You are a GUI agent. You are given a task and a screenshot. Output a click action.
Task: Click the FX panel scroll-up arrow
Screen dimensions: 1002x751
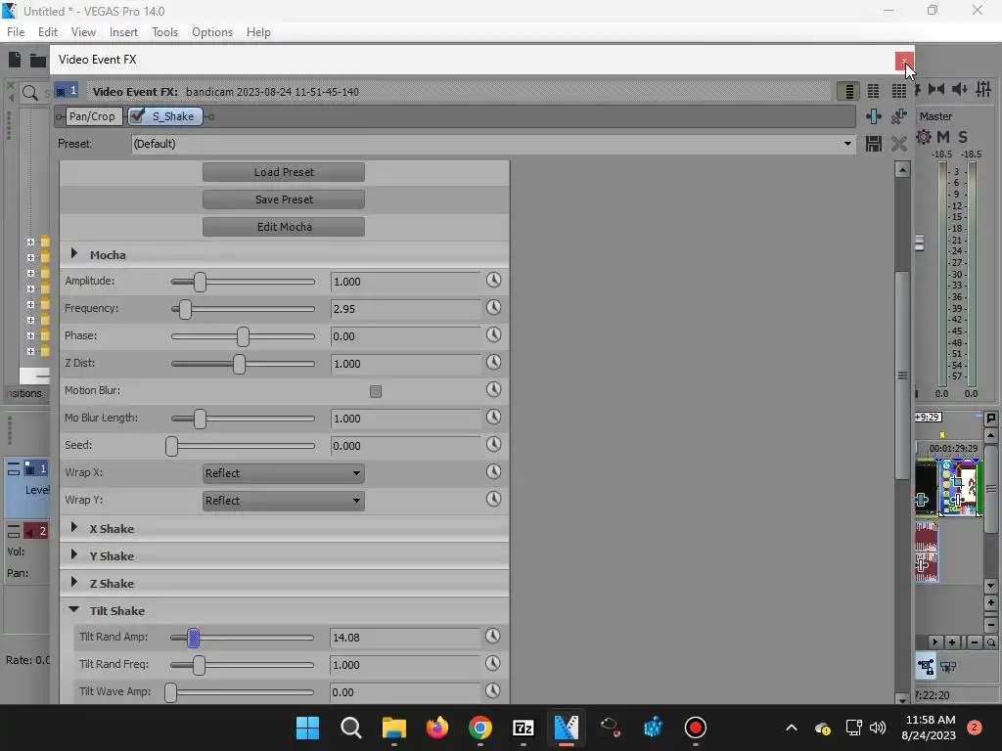click(902, 170)
